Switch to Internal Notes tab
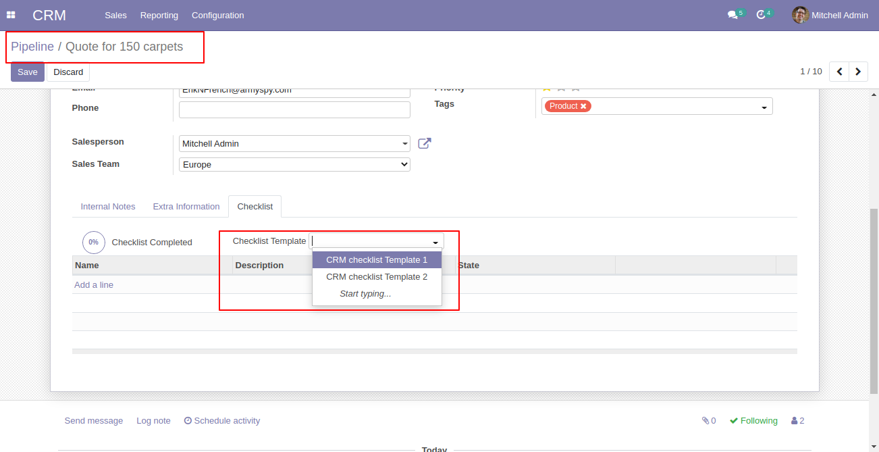879x452 pixels. 108,207
